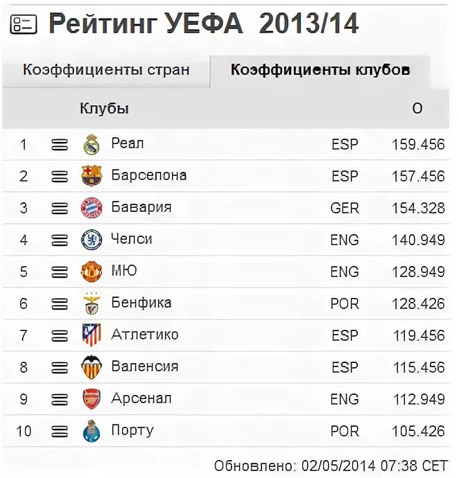Open the Арсенал club link
459x478 pixels.
(x=141, y=399)
